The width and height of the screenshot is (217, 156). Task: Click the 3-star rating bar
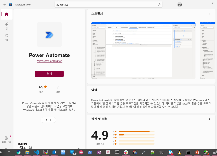[136, 138]
